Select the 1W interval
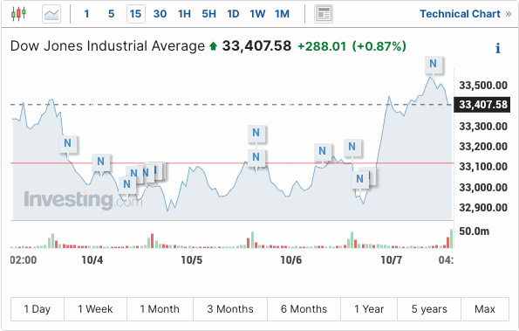 [257, 14]
